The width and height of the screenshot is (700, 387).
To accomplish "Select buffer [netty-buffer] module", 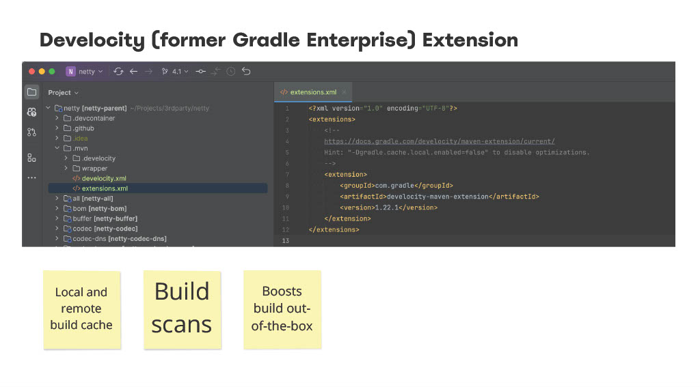I will [x=100, y=218].
